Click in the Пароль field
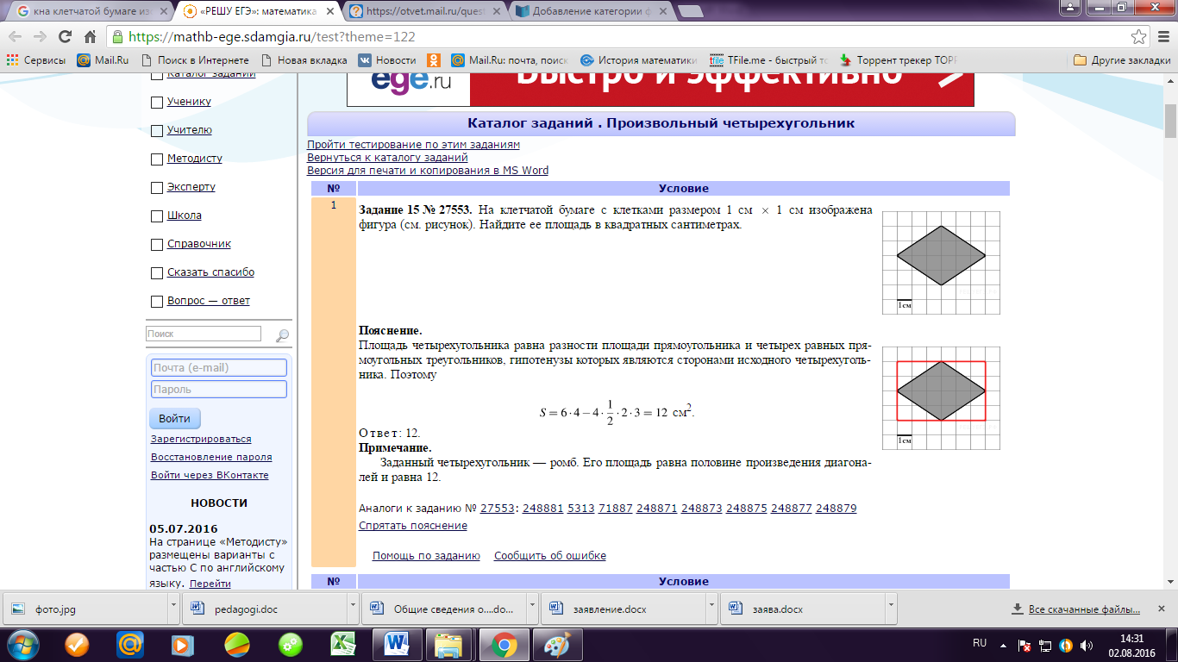The height and width of the screenshot is (662, 1178). point(219,390)
